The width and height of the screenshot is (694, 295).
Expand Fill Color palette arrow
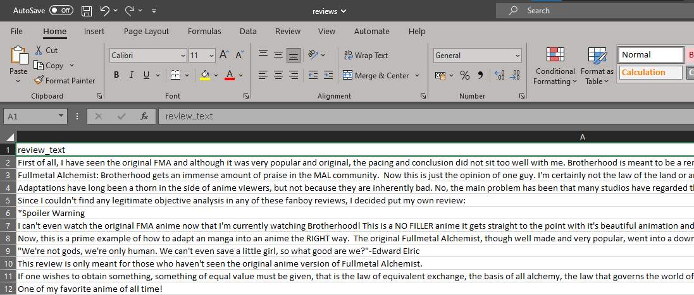point(216,75)
